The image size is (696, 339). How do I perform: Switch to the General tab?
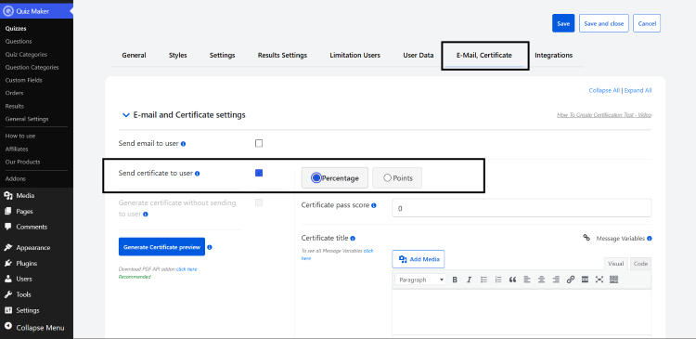coord(134,56)
